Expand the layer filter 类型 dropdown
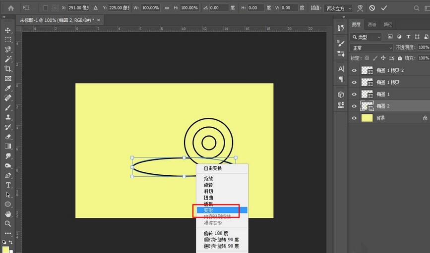This screenshot has width=430, height=253. (x=366, y=37)
